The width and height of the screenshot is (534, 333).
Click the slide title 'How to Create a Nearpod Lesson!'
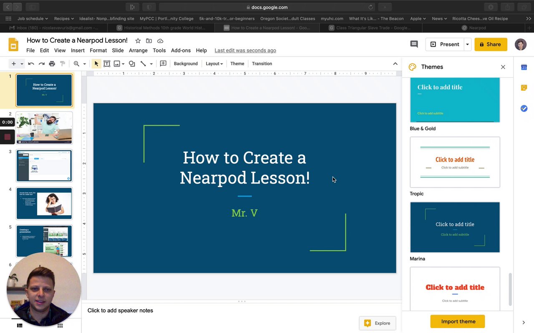[x=244, y=167]
